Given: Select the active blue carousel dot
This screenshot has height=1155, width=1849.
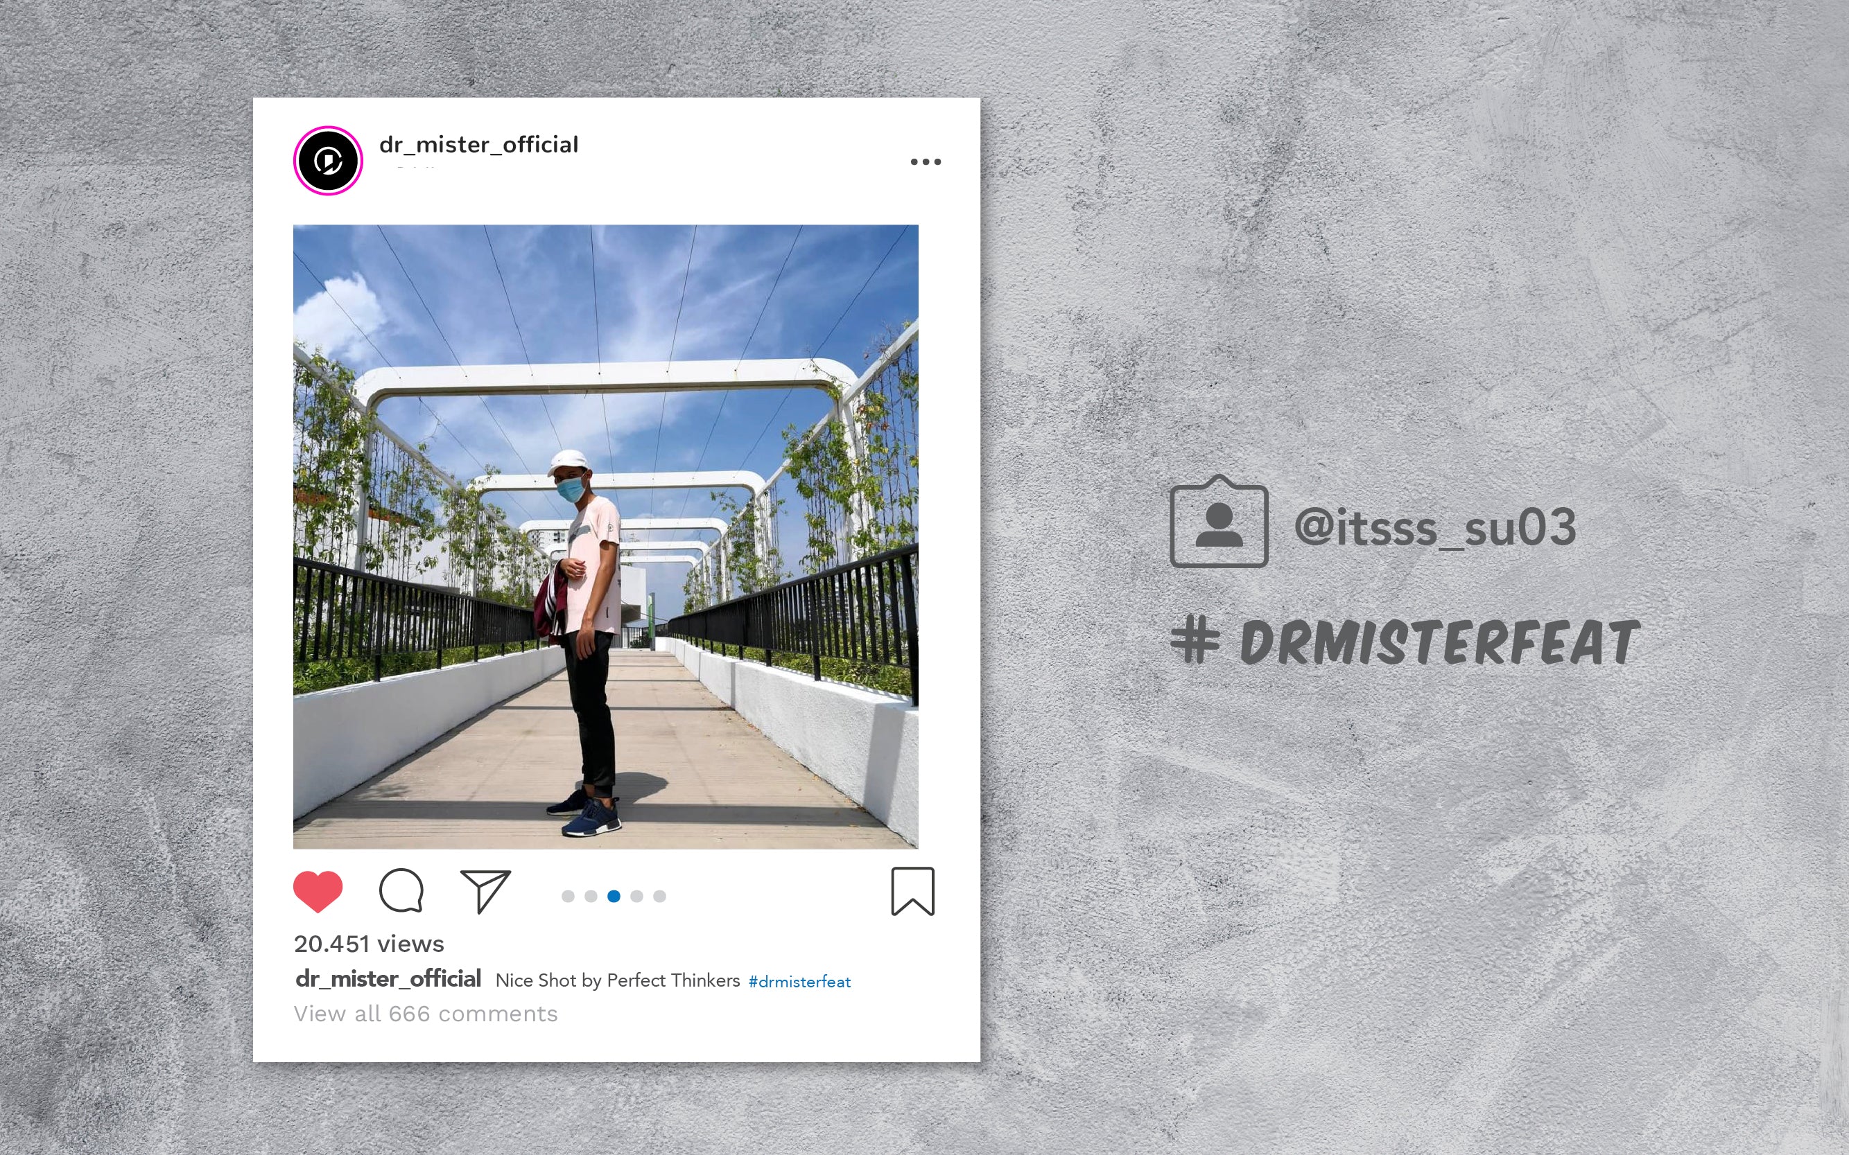Looking at the screenshot, I should [614, 896].
